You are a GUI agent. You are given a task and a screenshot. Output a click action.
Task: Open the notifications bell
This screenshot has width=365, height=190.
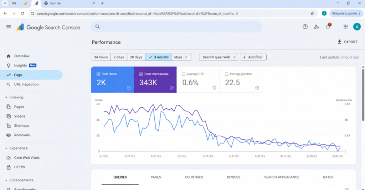pos(328,27)
